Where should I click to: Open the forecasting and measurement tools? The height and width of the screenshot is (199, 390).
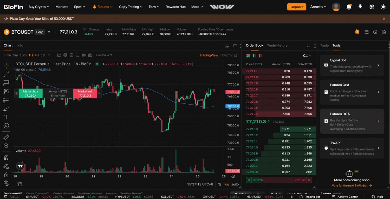(x=6, y=100)
